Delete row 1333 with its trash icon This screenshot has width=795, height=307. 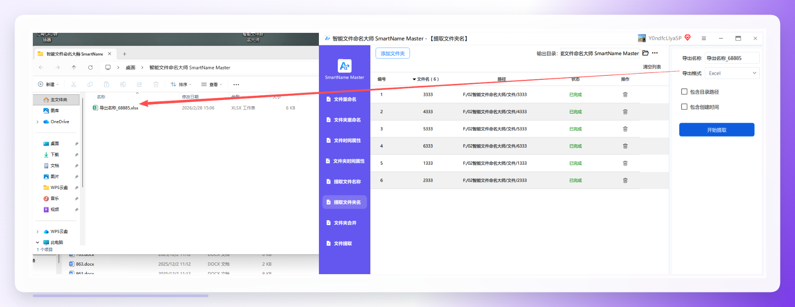pos(625,163)
